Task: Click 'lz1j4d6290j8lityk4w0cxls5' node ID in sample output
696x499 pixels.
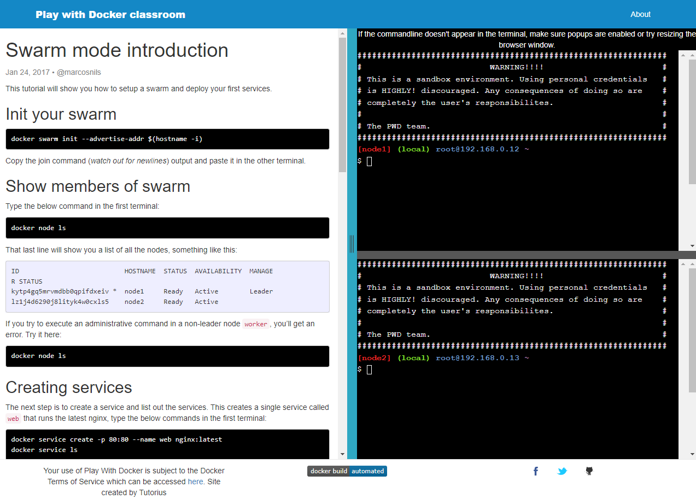Action: coord(60,302)
